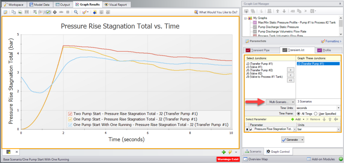The height and width of the screenshot is (163, 344).
Task: Select the All Times radio button
Action: 298,114
